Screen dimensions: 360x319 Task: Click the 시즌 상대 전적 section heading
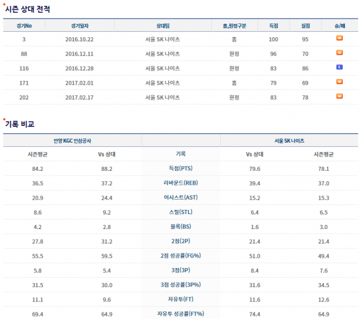tap(28, 9)
